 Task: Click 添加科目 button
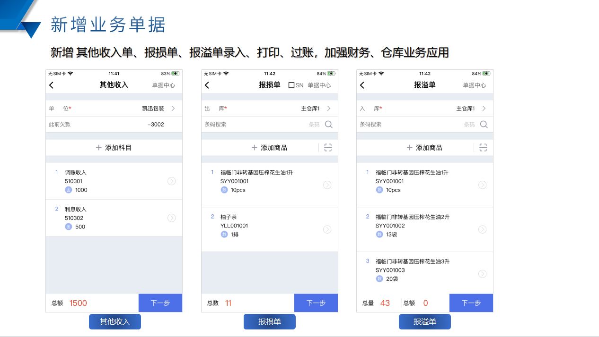coord(114,148)
